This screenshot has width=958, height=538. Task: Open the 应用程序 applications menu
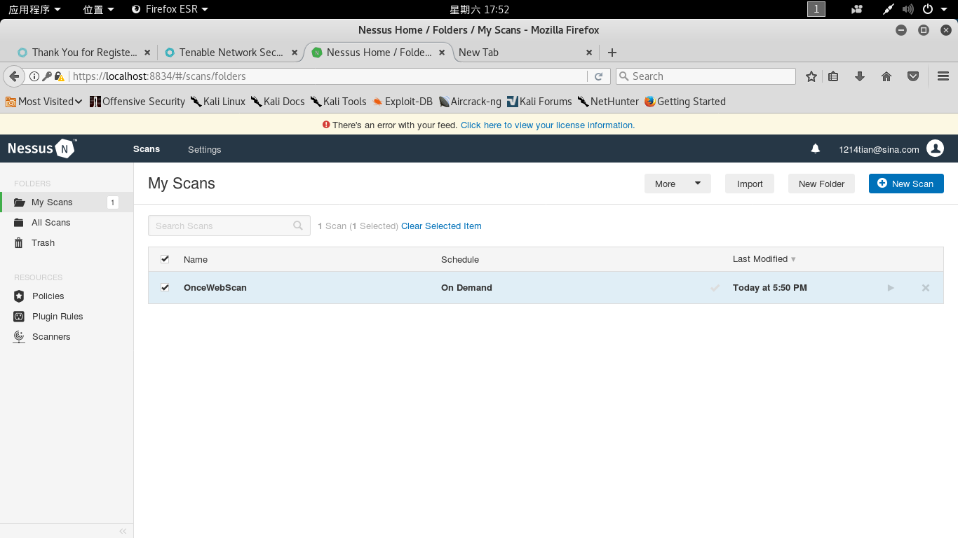(34, 9)
